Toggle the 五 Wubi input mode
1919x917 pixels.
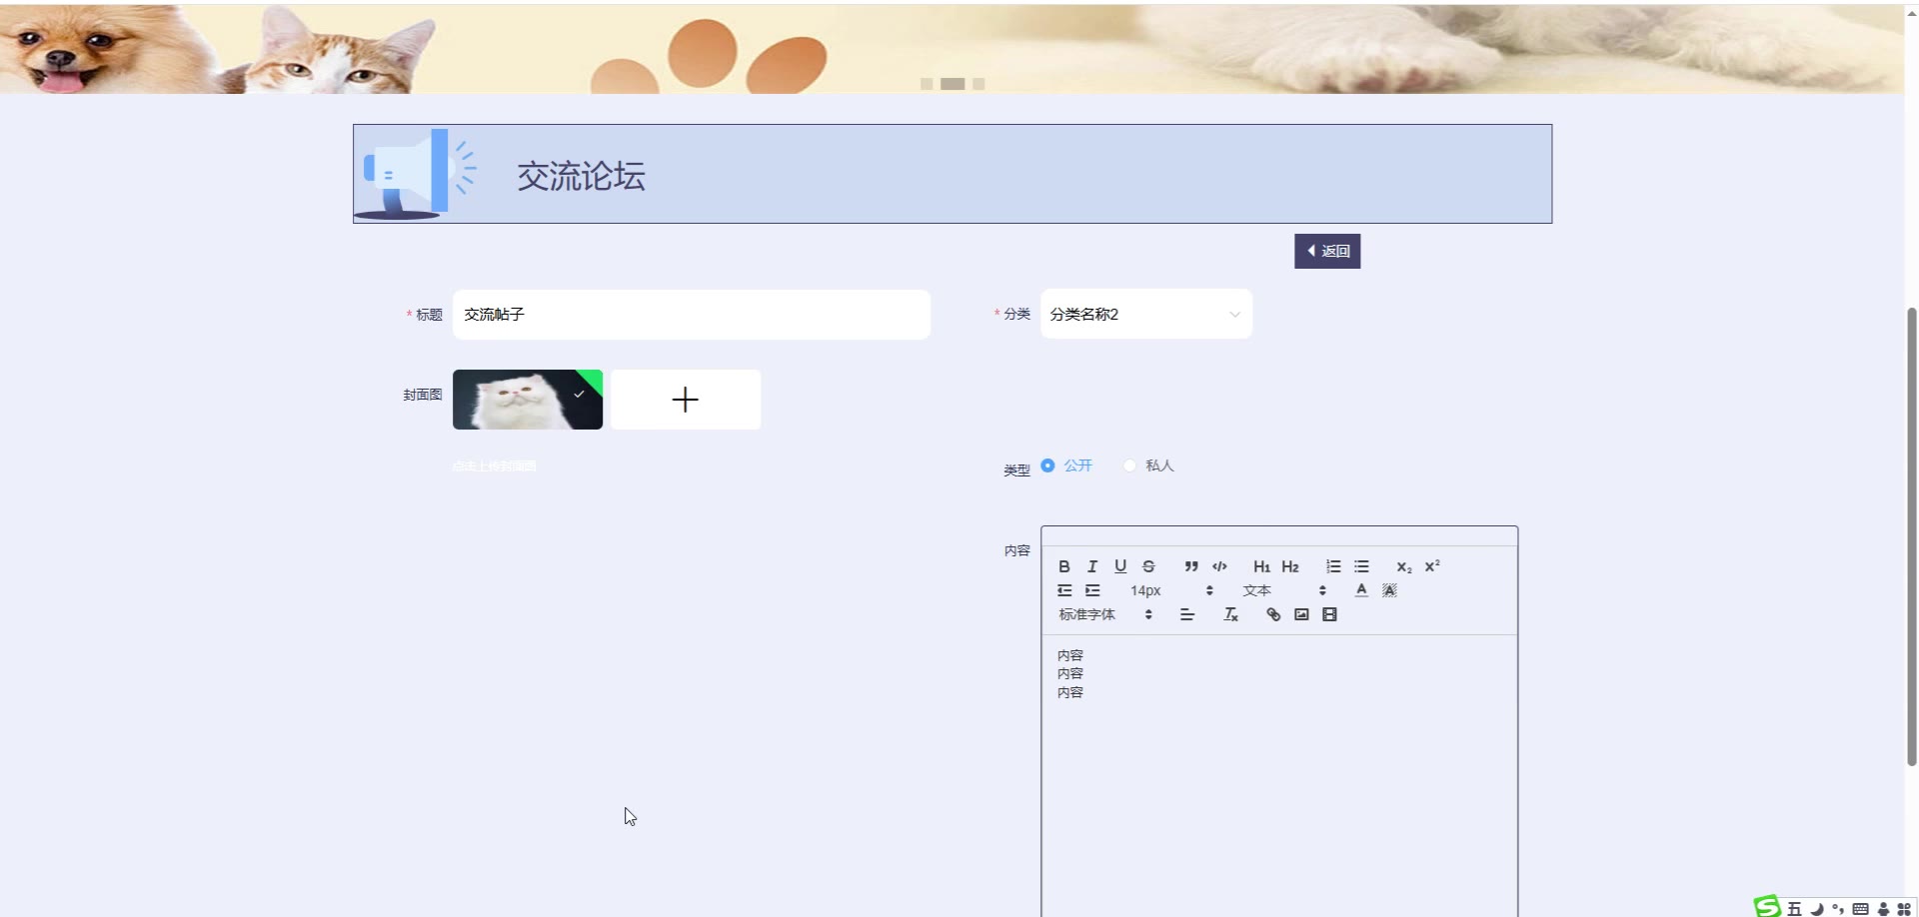(1795, 908)
